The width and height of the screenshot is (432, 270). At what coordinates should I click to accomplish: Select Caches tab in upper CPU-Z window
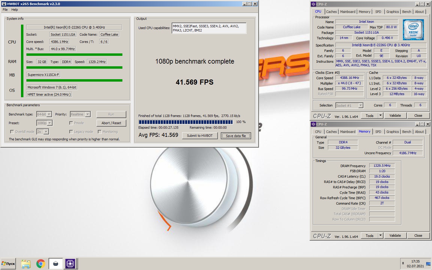(x=331, y=12)
